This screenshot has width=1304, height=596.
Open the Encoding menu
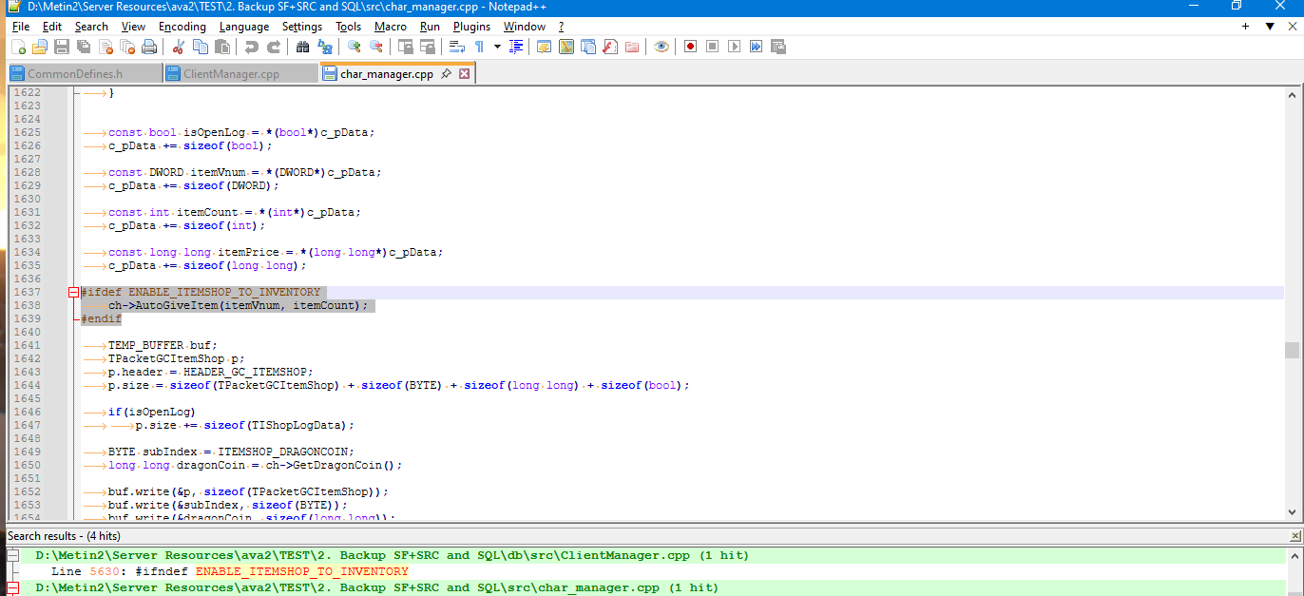click(x=182, y=27)
